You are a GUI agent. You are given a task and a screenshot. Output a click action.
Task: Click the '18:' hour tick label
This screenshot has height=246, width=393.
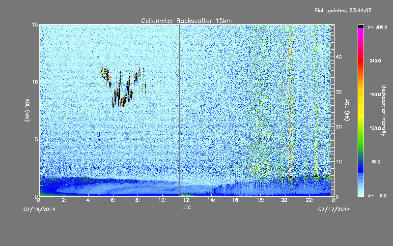[x=261, y=200]
